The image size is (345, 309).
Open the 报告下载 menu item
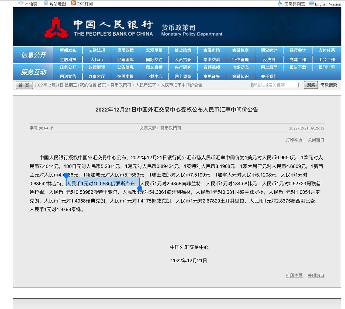298,67
